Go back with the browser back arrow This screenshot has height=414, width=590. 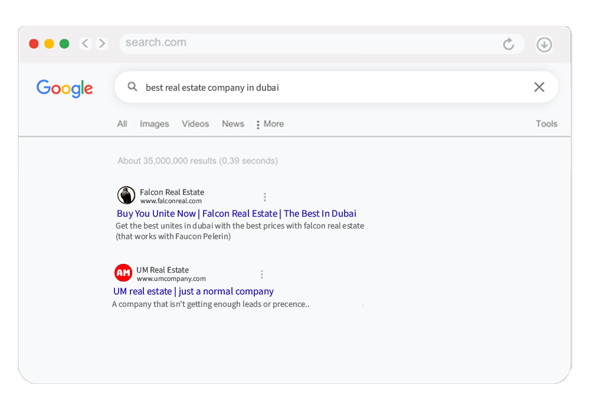pyautogui.click(x=86, y=44)
